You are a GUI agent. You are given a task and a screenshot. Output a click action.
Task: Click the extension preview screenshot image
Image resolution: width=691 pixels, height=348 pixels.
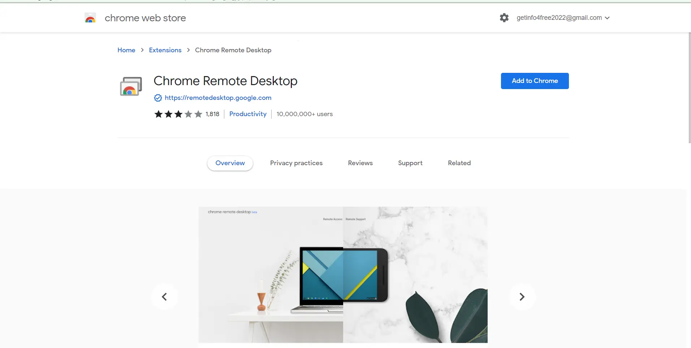343,275
